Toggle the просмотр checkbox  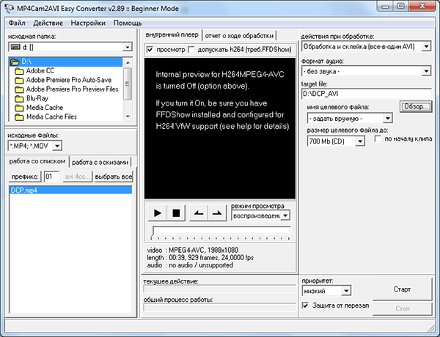tap(150, 50)
